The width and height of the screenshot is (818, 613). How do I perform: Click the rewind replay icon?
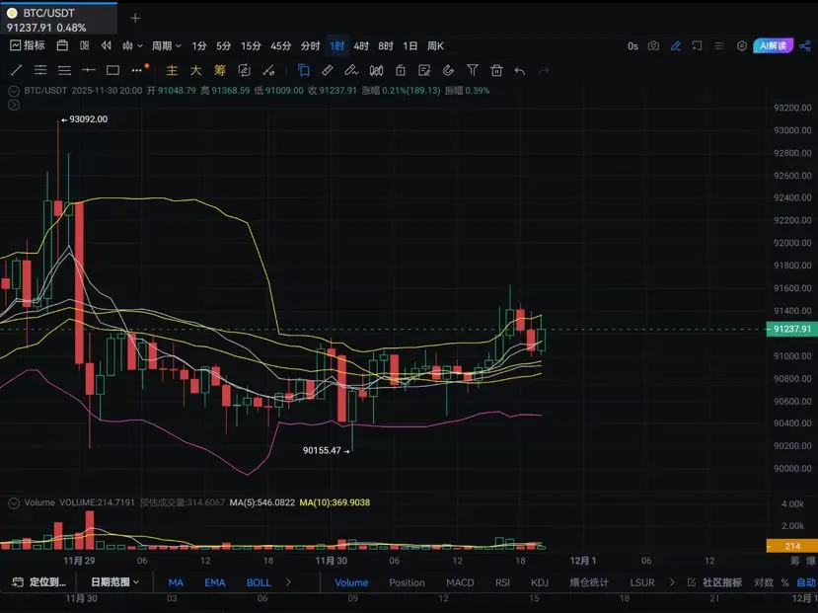pos(107,46)
